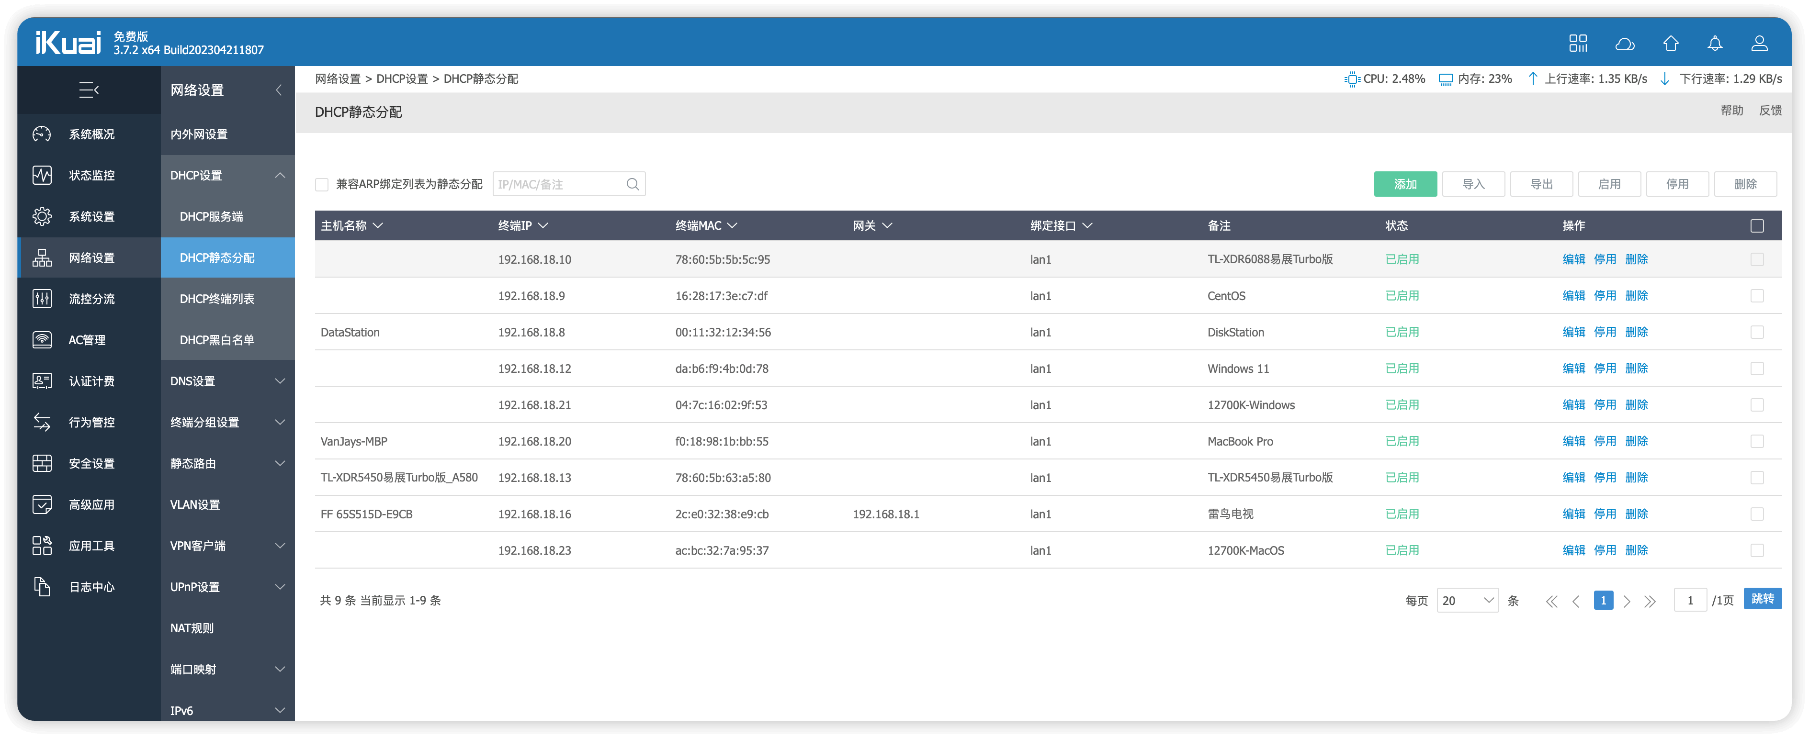Enable 兼容ARP绑定列表为静态分配 checkbox
This screenshot has width=1809, height=738.
tap(322, 184)
